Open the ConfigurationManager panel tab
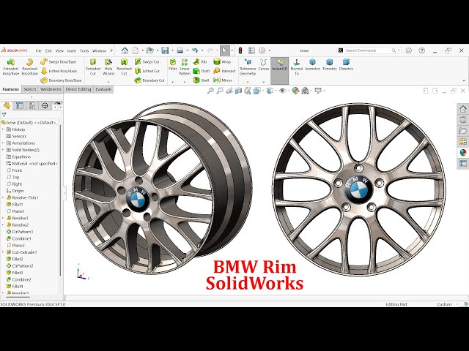 tap(32, 105)
